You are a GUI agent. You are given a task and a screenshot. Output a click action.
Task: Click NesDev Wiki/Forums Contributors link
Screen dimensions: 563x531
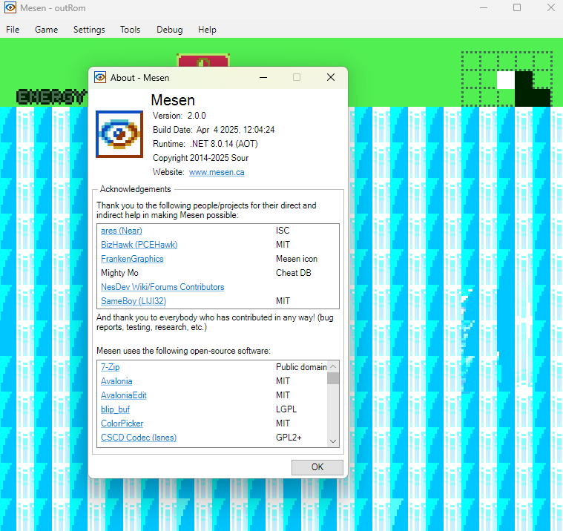[162, 287]
